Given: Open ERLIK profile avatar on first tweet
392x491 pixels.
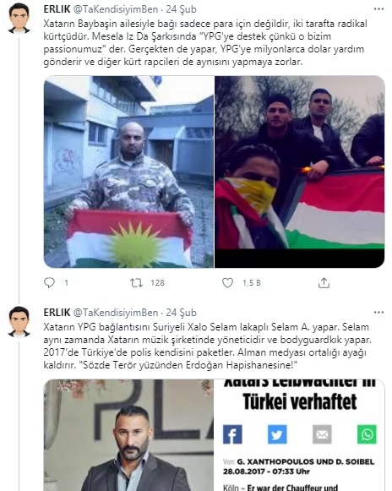Looking at the screenshot, I should 19,19.
